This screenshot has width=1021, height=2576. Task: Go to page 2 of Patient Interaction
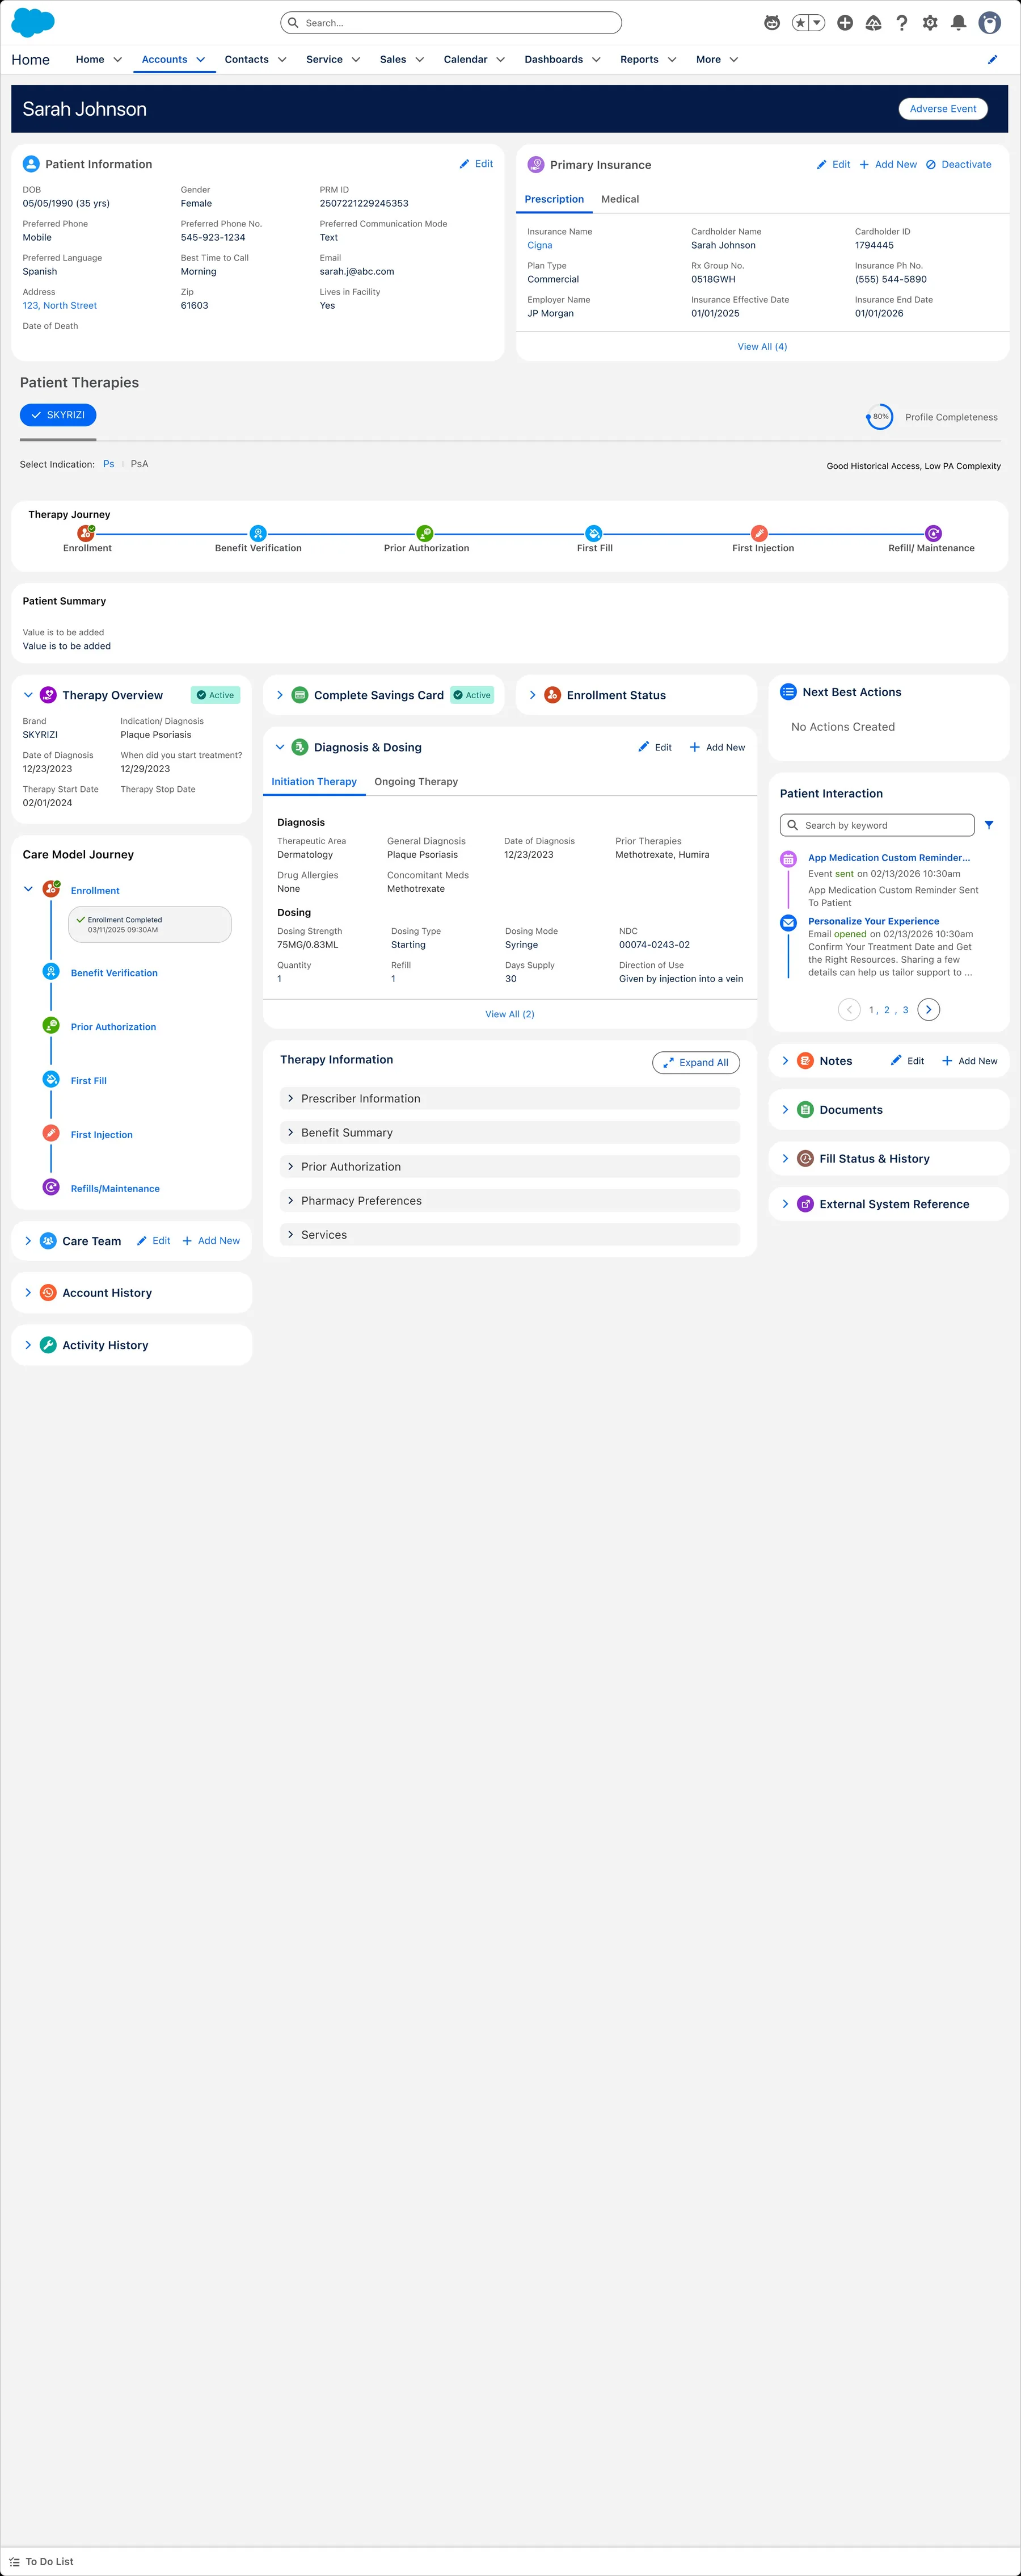click(886, 1010)
